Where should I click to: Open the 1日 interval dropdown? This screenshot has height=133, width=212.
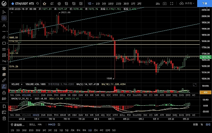[x=90, y=4]
